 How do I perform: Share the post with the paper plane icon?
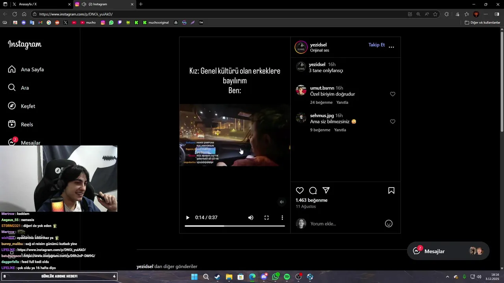coord(326,190)
